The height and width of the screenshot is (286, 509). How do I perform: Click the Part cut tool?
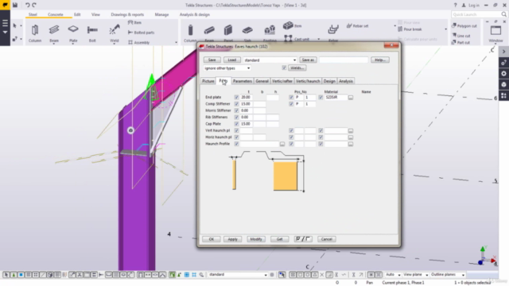click(x=461, y=42)
